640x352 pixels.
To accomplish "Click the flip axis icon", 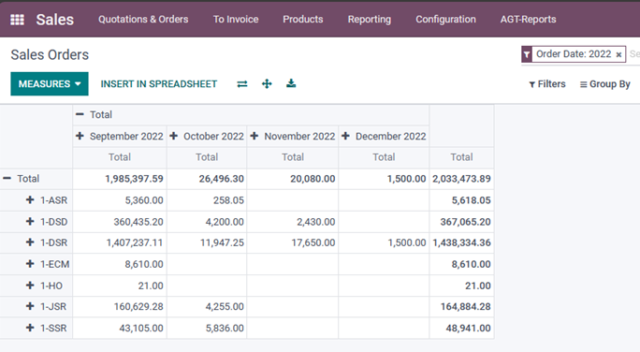I will click(x=242, y=84).
